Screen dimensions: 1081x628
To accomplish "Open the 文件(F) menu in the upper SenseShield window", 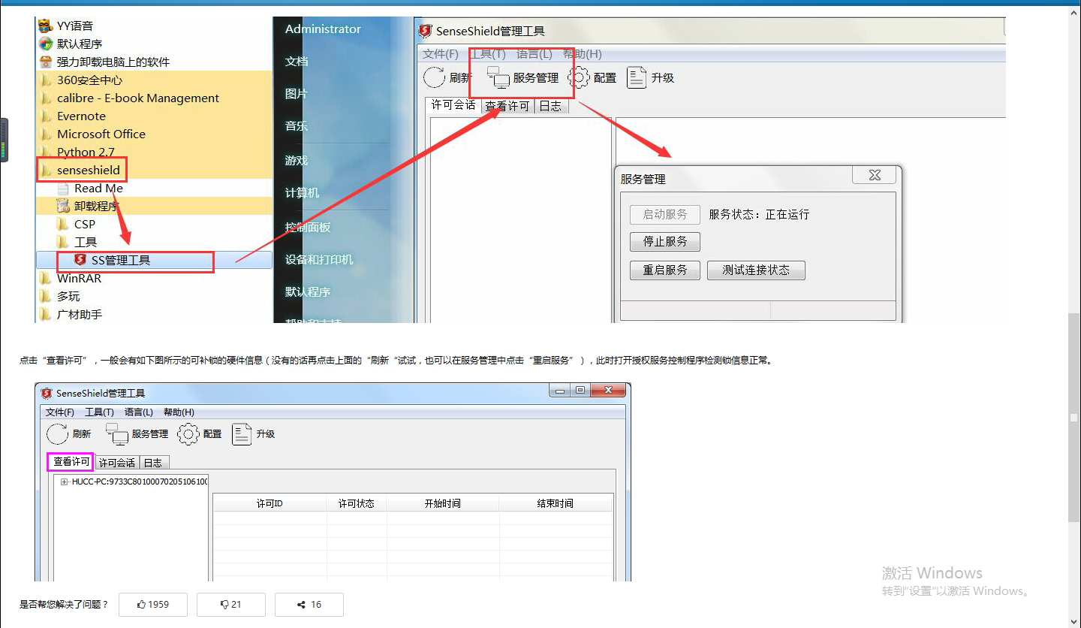I will click(x=441, y=54).
